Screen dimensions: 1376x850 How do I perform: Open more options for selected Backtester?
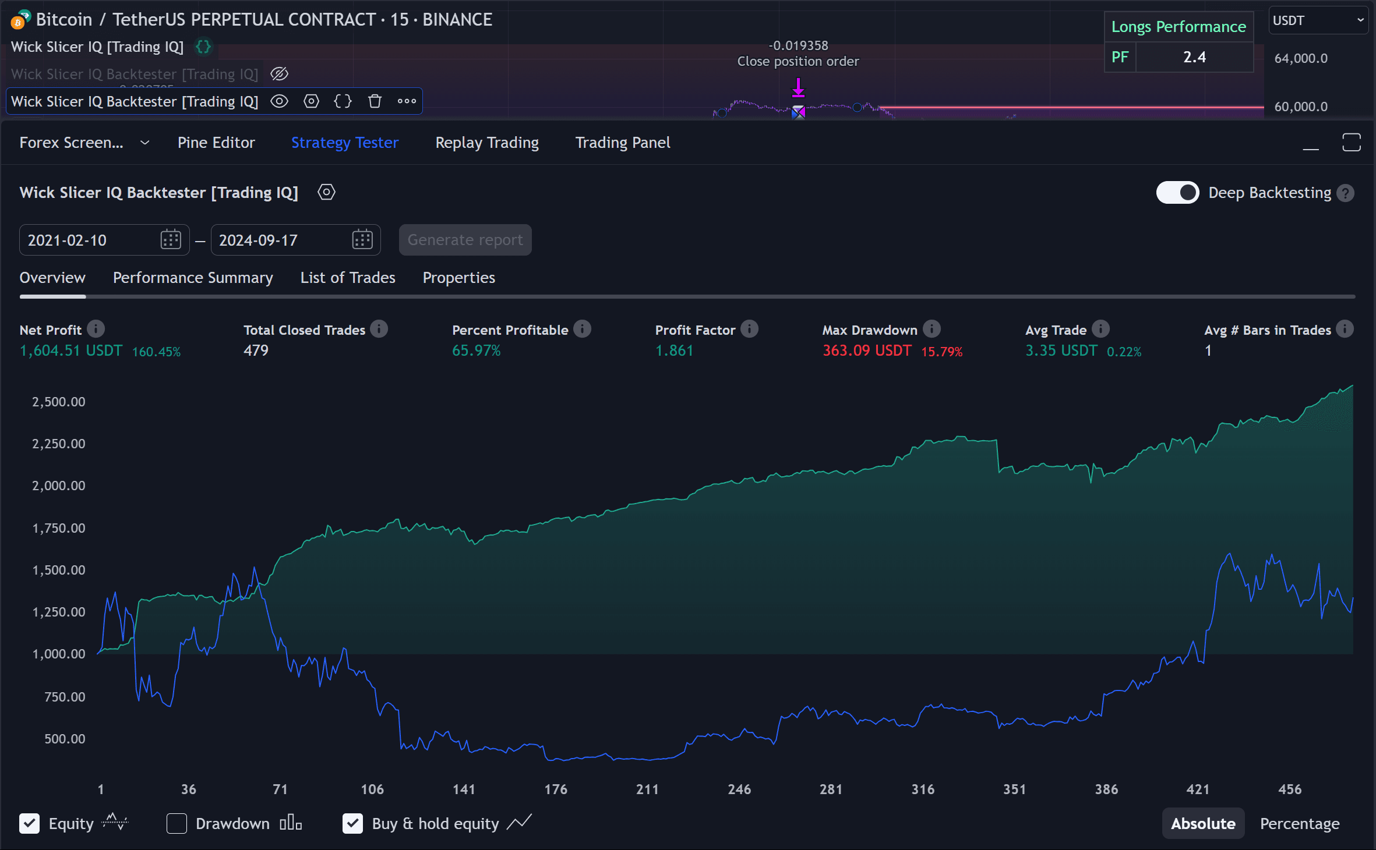407,101
